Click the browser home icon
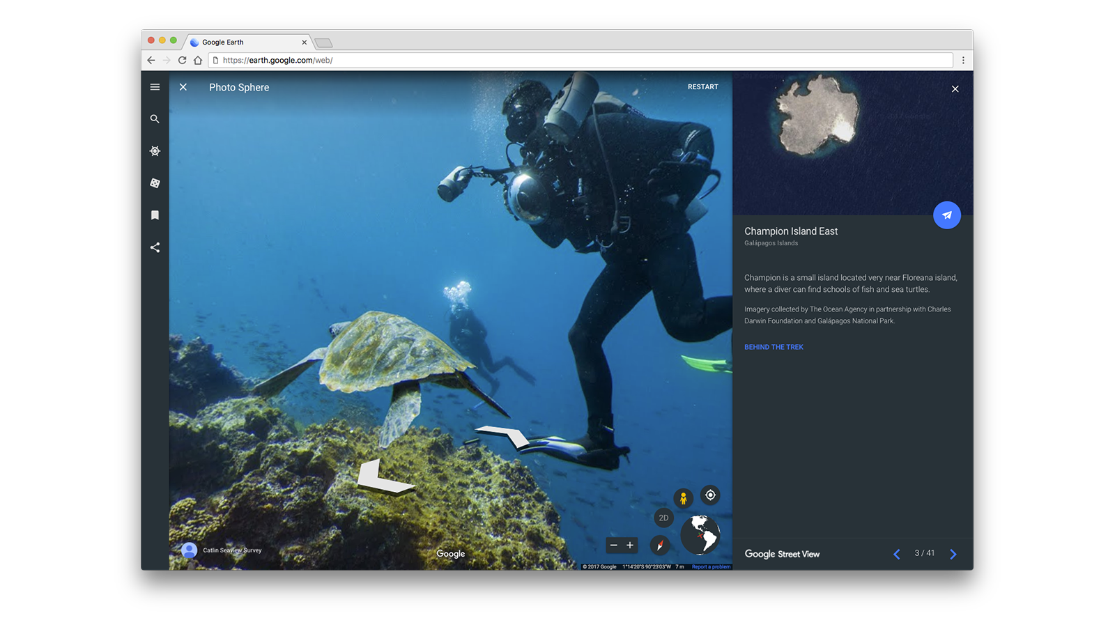The height and width of the screenshot is (627, 1115). point(198,61)
